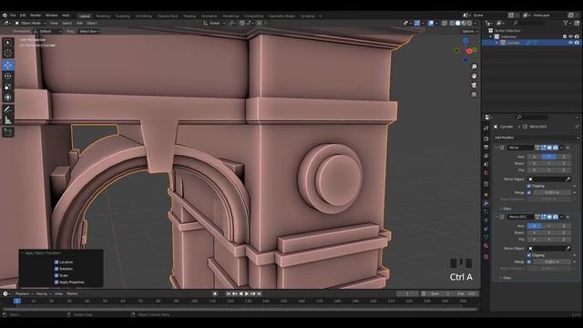Open the Object properties orange square tab

(x=486, y=194)
